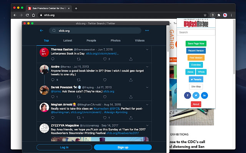Viewport: 246px width, 153px height.
Task: Click the Chrome address bar
Action: [x=120, y=15]
